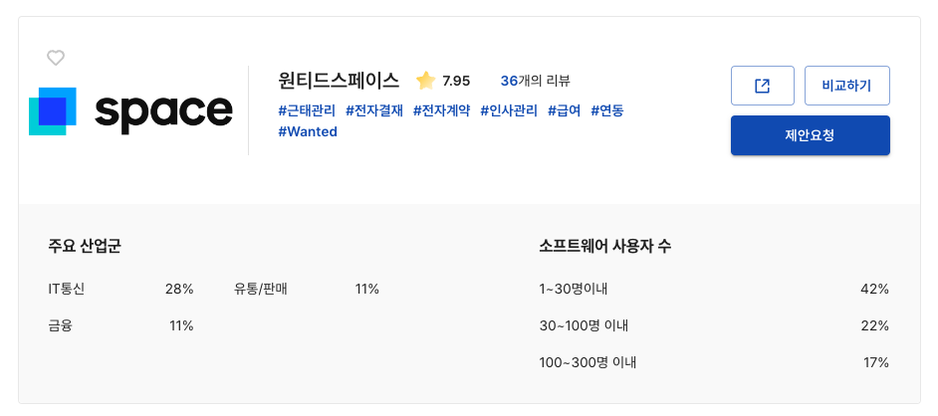Select the #전자결재 hashtag

(374, 110)
